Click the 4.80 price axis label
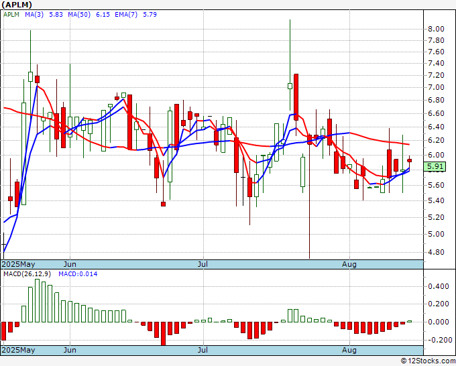Image resolution: width=456 pixels, height=366 pixels. (436, 252)
